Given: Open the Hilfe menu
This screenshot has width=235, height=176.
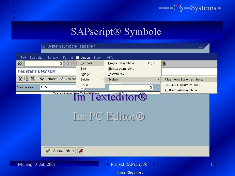Looking at the screenshot, I should click(110, 58).
